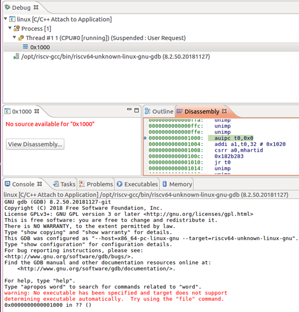Collapse the Thread #1 tree node
Image resolution: width=299 pixels, height=312 pixels.
pyautogui.click(x=15, y=37)
